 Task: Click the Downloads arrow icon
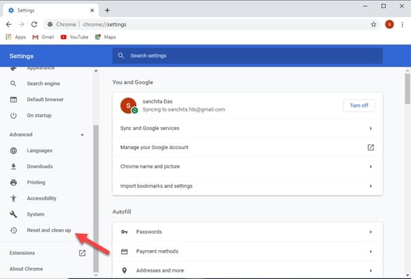click(x=14, y=166)
